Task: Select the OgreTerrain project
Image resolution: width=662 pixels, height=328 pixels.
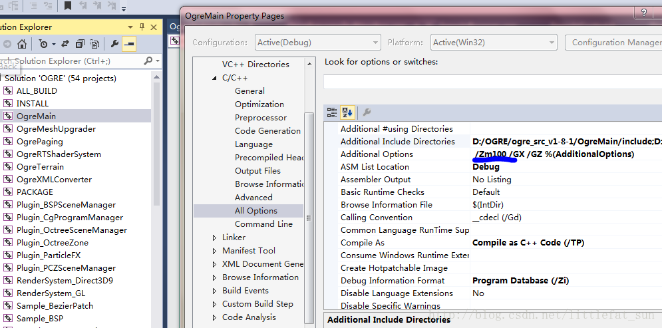Action: [40, 167]
